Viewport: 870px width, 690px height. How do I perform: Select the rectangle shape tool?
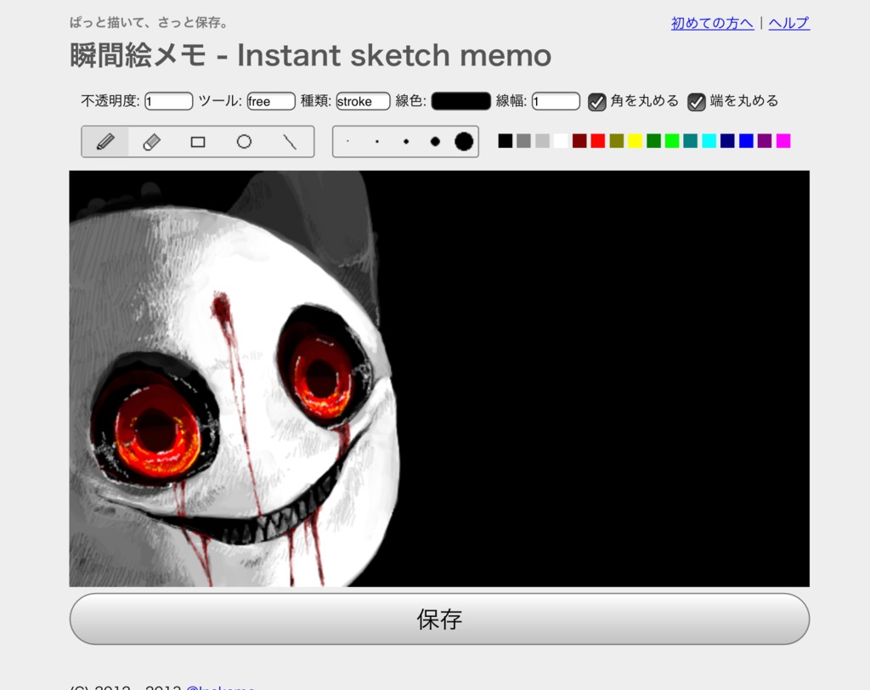point(197,142)
